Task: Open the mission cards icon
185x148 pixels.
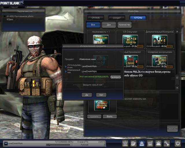Action: coord(134,143)
